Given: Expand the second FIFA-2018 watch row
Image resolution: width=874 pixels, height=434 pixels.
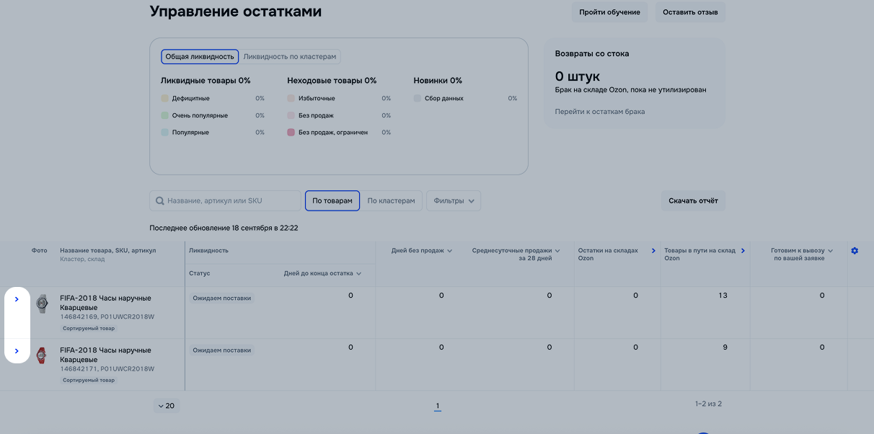Looking at the screenshot, I should point(17,351).
